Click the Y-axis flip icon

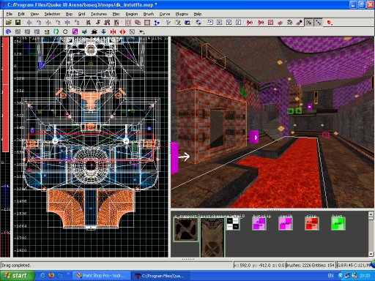(x=48, y=23)
